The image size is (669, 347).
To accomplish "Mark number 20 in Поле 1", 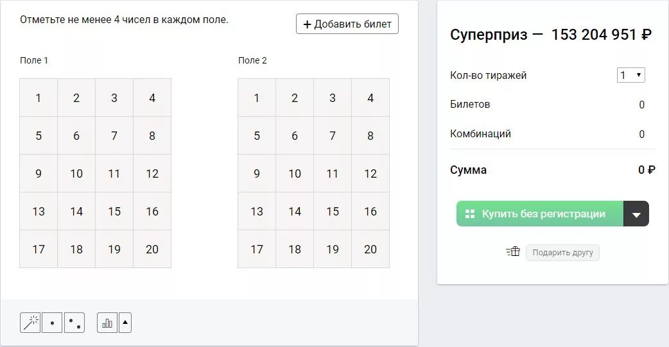I will pos(152,249).
